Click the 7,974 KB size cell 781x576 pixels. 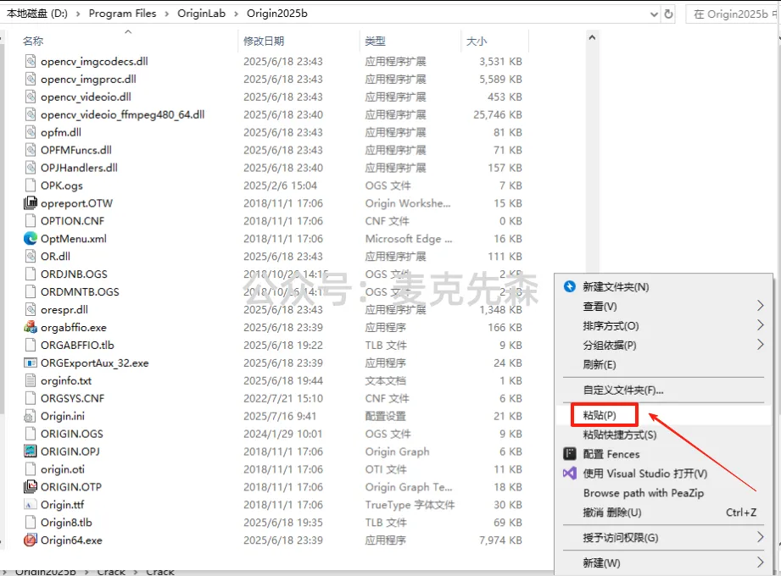click(x=500, y=540)
